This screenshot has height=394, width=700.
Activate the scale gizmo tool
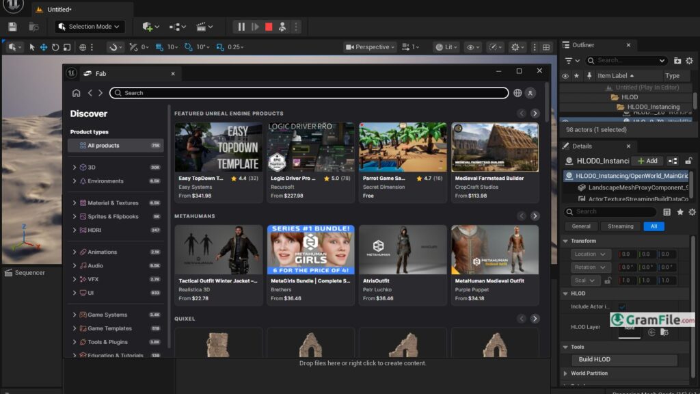pyautogui.click(x=67, y=47)
